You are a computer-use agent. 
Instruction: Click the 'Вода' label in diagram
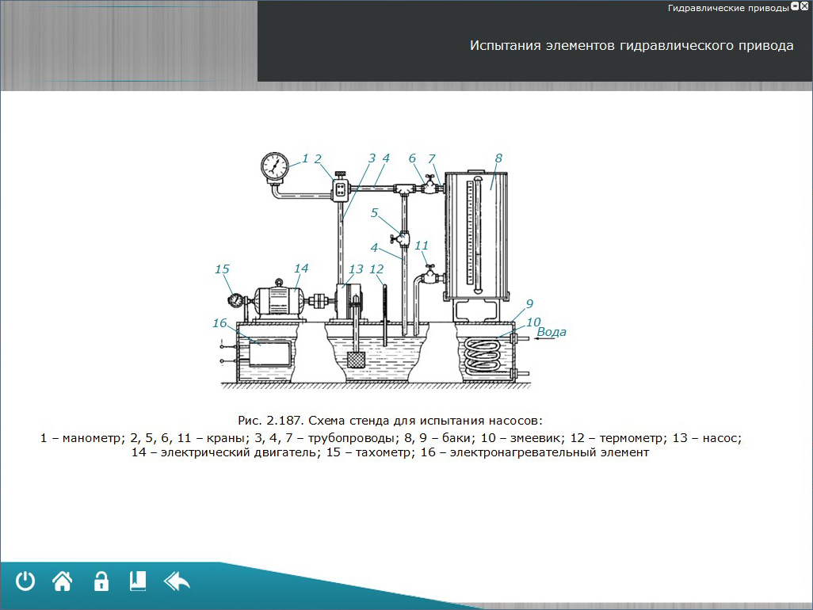click(x=552, y=332)
